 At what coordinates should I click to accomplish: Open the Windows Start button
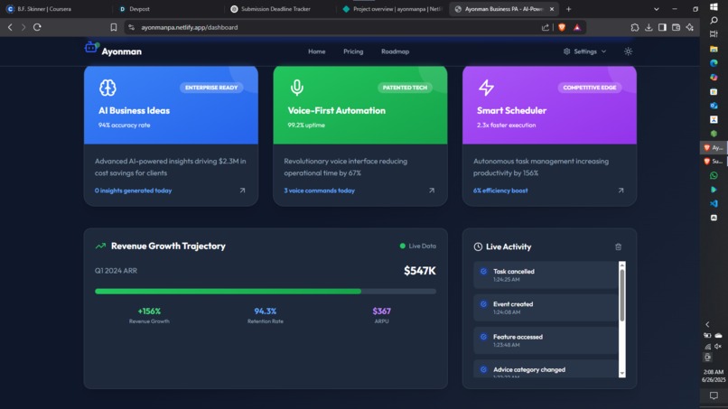point(714,6)
